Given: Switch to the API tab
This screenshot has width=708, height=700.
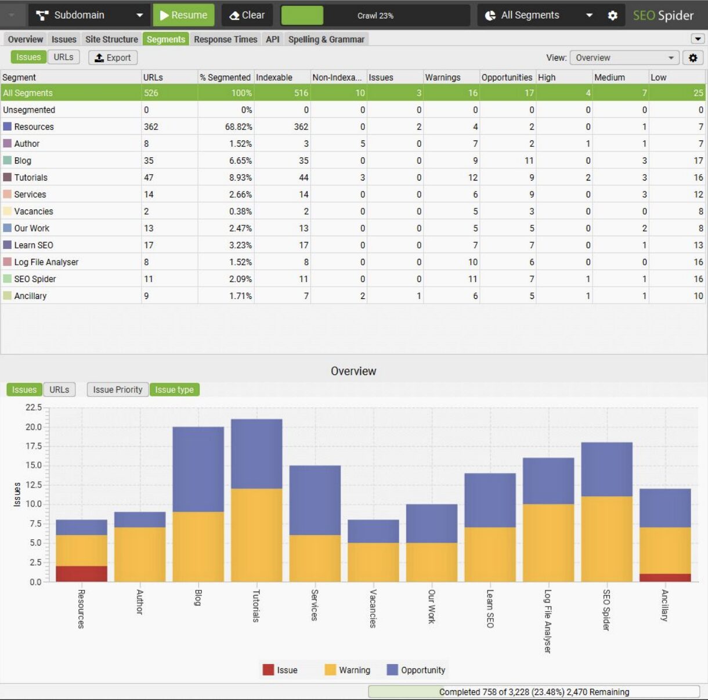Looking at the screenshot, I should [273, 39].
